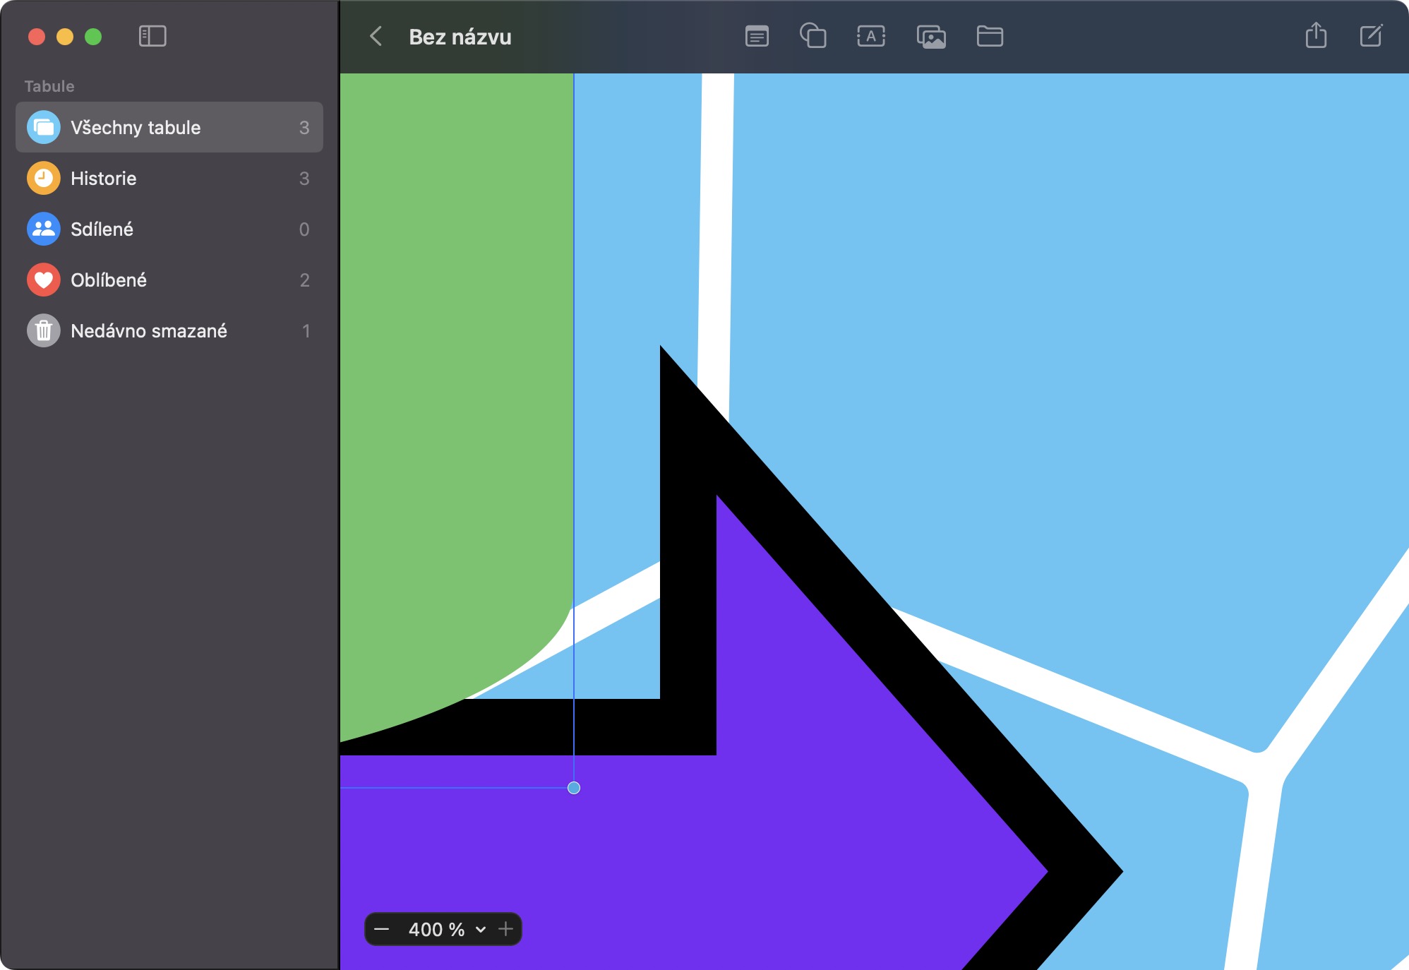This screenshot has width=1409, height=970.
Task: Insert a file via folder icon
Action: click(990, 36)
